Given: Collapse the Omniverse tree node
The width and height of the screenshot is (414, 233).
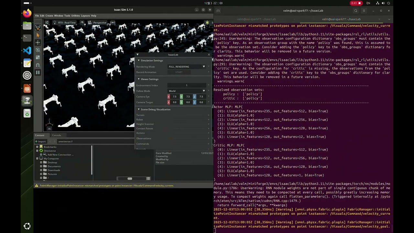Looking at the screenshot, I should [x=37, y=151].
